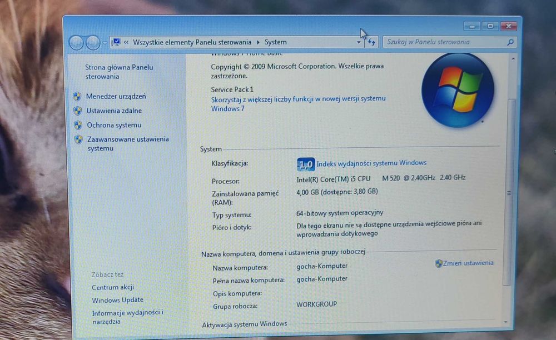This screenshot has height=340, width=556.
Task: Select RAM value '4,00 GB (dostępne: 3,80 GB)'
Action: tap(337, 192)
